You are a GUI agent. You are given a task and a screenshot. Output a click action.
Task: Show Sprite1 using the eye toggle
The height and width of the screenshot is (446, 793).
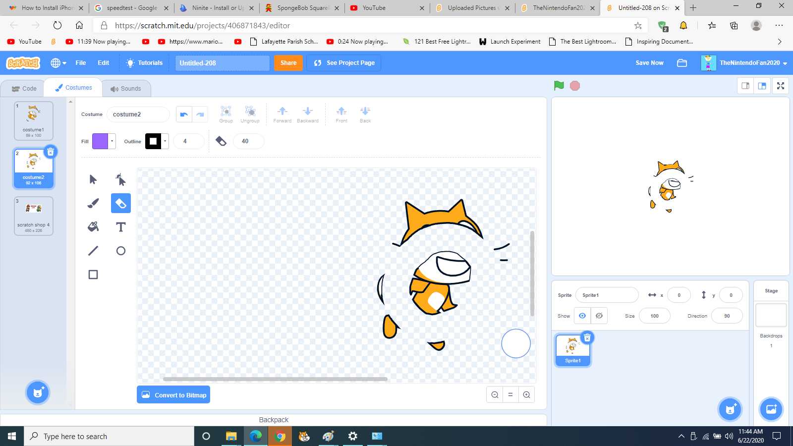(582, 316)
